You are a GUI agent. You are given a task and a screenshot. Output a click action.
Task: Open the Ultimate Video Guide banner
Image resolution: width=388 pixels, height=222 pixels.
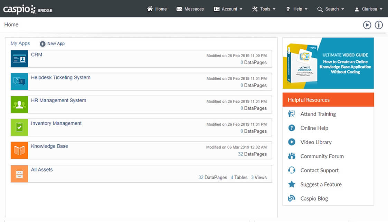coord(328,63)
